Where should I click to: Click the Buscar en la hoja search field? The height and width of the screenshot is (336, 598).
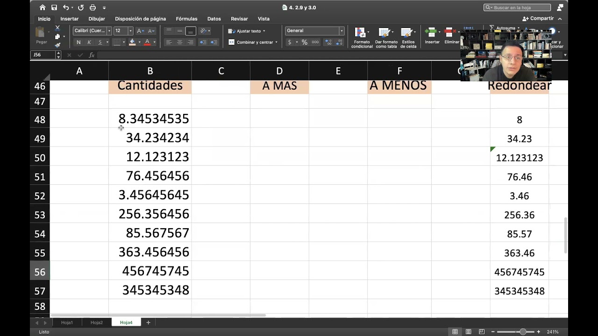(x=517, y=7)
